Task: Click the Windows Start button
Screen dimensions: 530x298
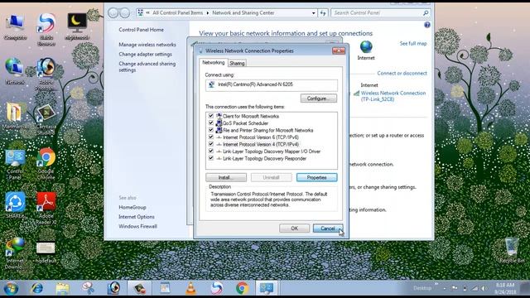Action: (x=11, y=288)
